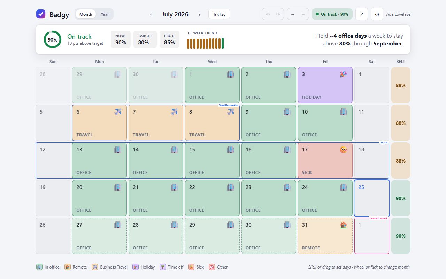Select the Remote legend type
This screenshot has width=446, height=279.
(x=76, y=267)
